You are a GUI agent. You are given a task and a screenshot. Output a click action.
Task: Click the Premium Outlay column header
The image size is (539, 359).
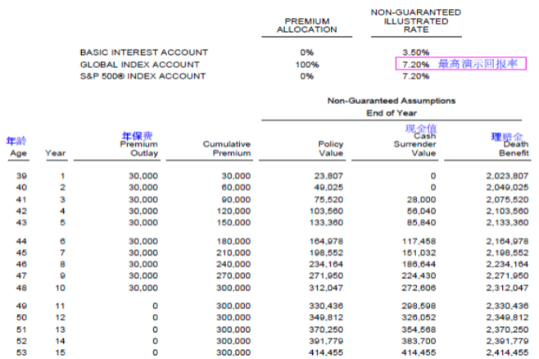[x=139, y=149]
